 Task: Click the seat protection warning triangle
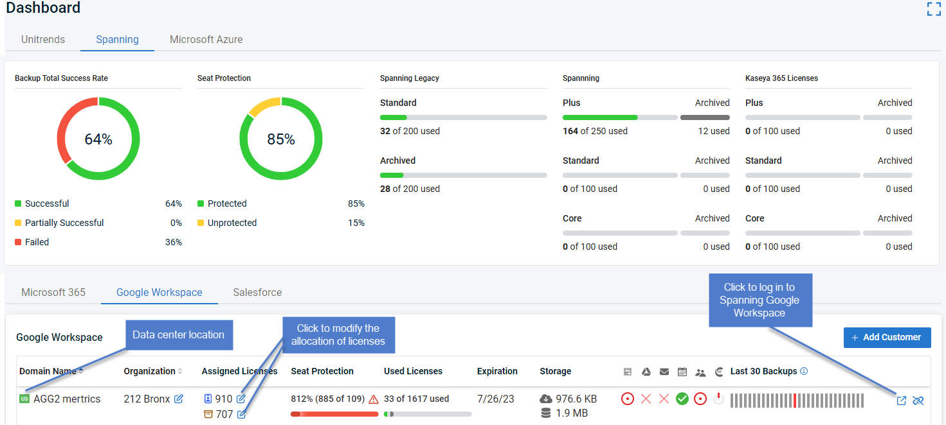coord(374,399)
